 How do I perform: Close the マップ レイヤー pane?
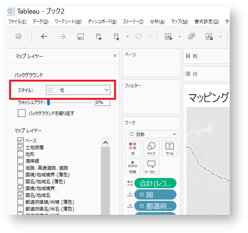(x=115, y=56)
